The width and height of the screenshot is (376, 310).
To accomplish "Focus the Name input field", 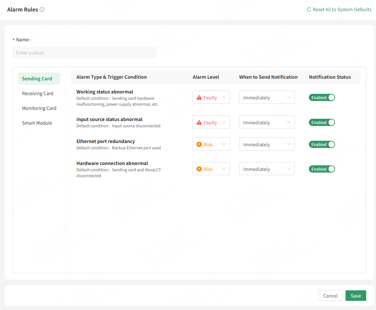I will [x=85, y=53].
